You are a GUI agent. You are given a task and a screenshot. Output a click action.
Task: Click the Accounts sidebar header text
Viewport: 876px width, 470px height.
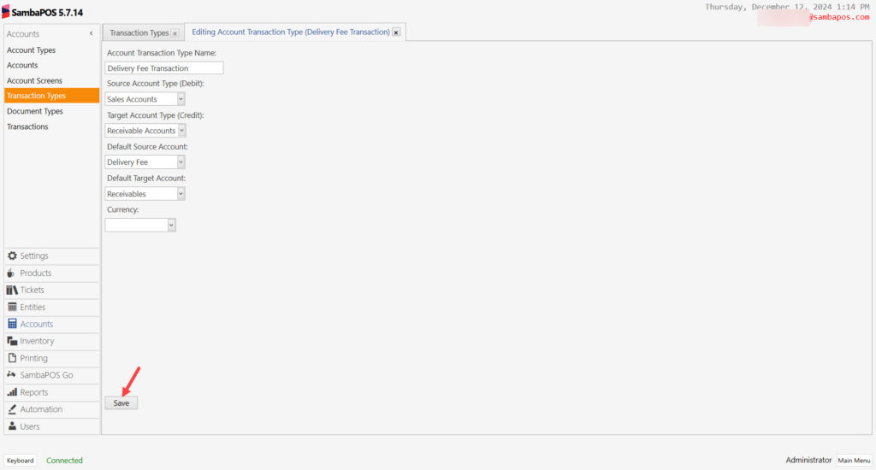[x=23, y=34]
